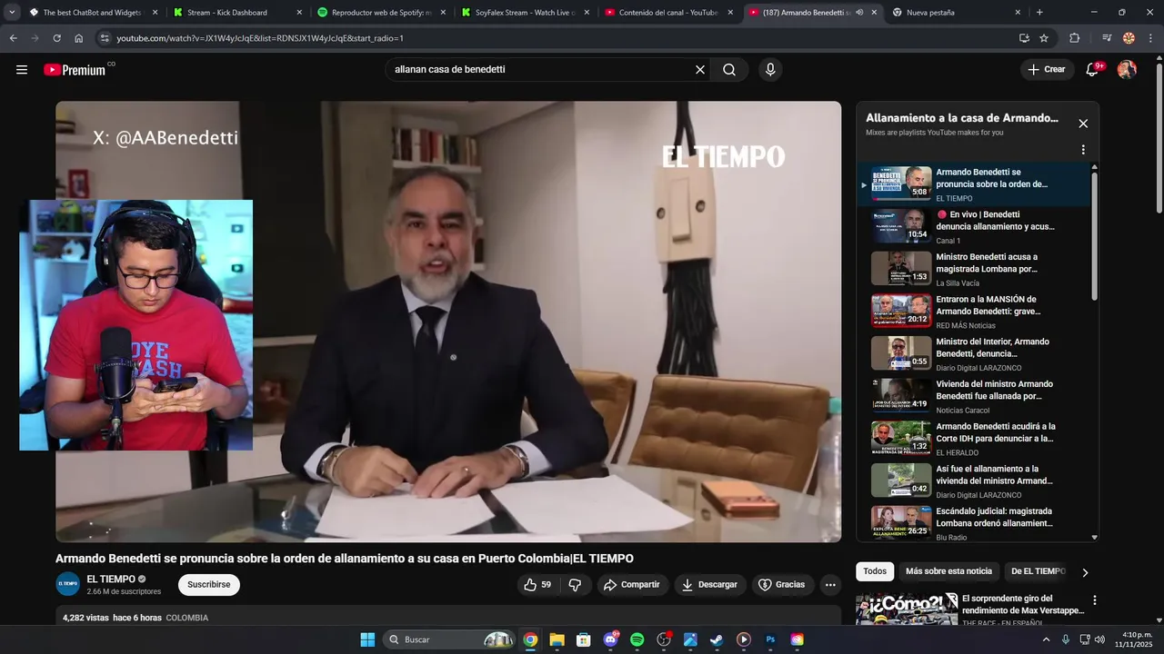The image size is (1164, 654).
Task: Open the EL TIEMPO channel avatar
Action: pyautogui.click(x=68, y=584)
